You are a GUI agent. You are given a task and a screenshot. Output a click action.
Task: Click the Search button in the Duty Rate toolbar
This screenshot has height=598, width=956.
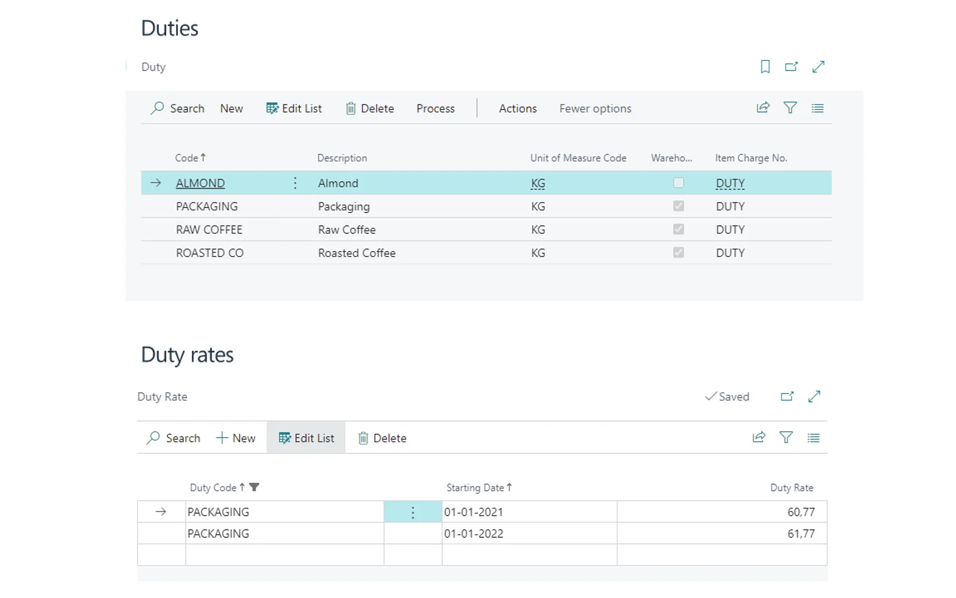(x=173, y=438)
